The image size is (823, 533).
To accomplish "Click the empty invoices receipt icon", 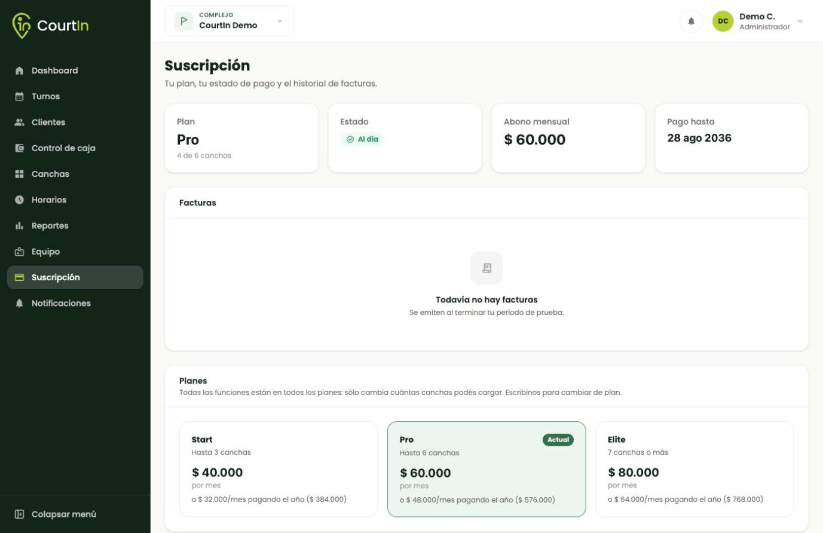I will (x=487, y=268).
